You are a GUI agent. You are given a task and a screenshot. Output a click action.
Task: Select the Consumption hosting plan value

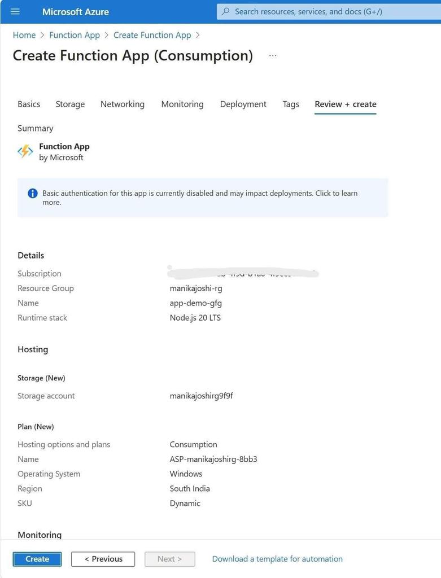[193, 445]
